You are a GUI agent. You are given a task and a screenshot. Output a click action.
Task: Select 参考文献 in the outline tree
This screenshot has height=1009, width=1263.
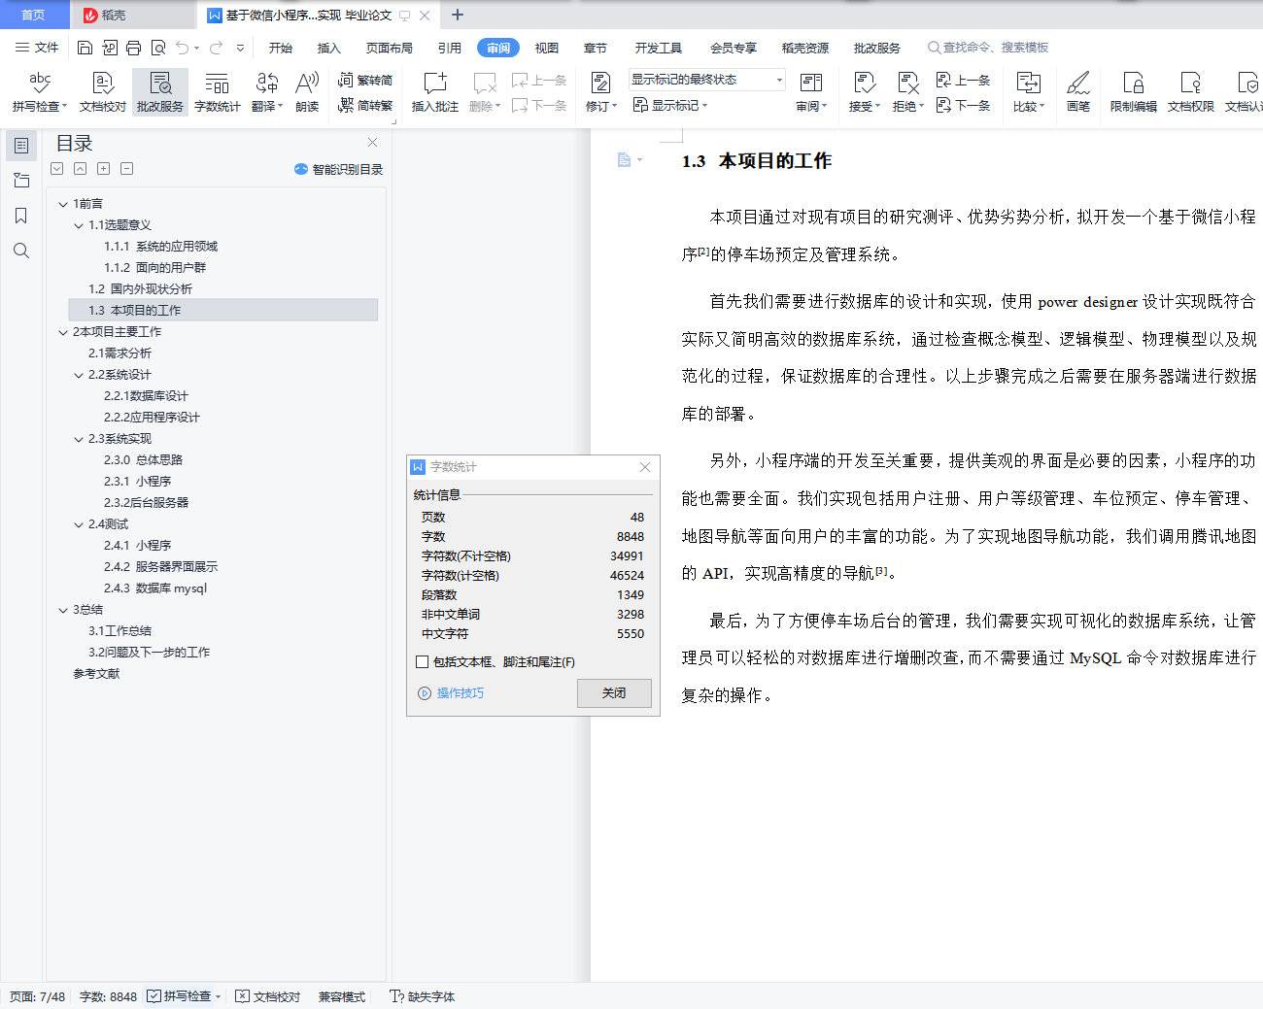96,674
